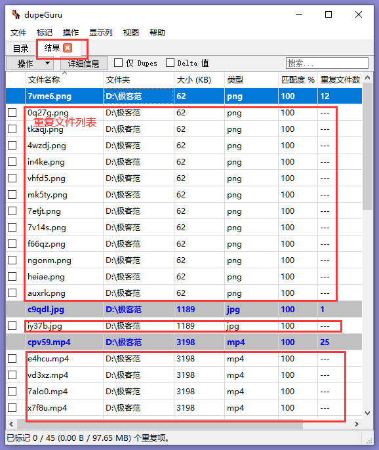Open the 视图 menu

coord(131,32)
